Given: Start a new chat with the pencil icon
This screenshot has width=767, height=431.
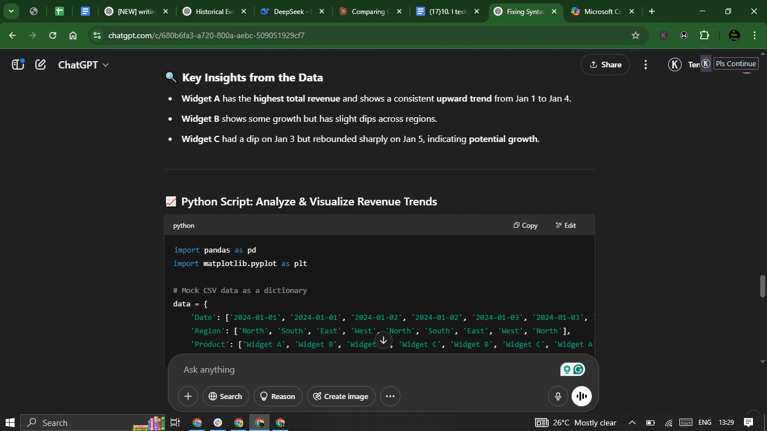Looking at the screenshot, I should click(40, 65).
